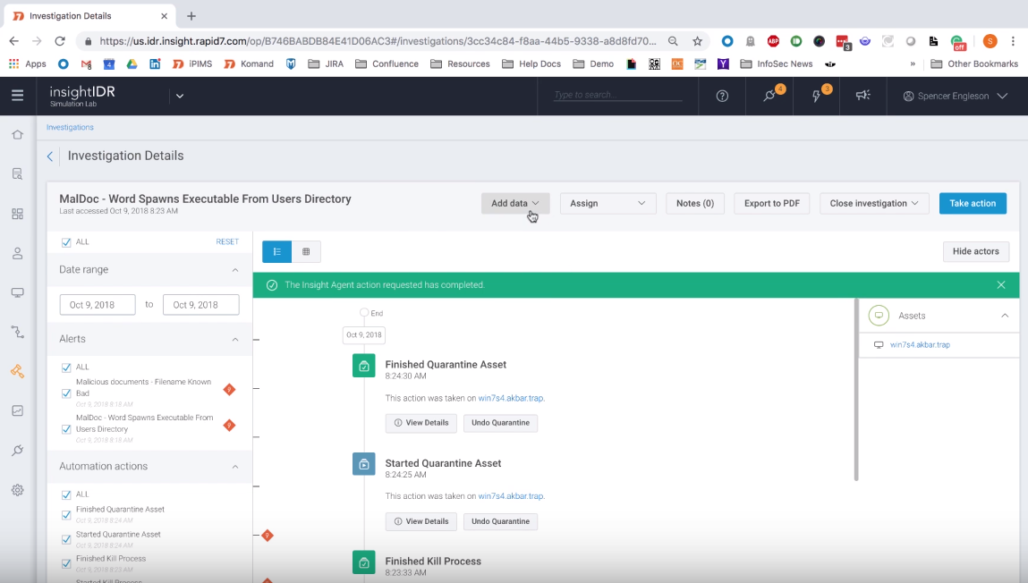Switch to table grid view
Image resolution: width=1028 pixels, height=583 pixels.
point(306,251)
